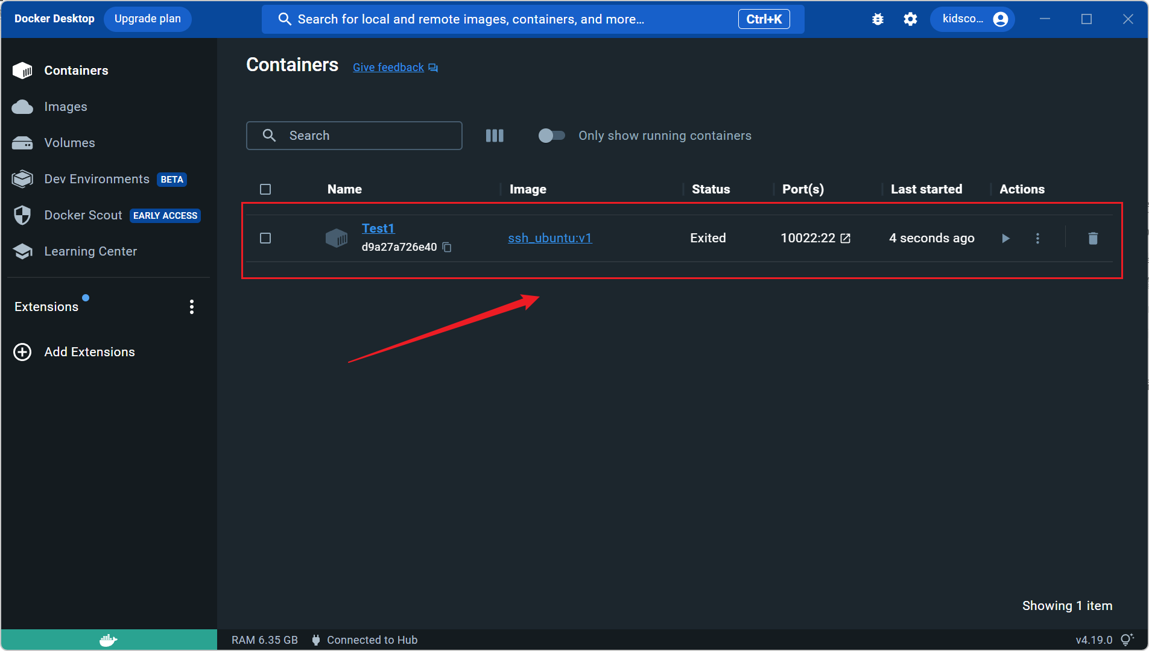Click the Add Extensions plus icon
Viewport: 1149px width, 651px height.
coord(22,352)
